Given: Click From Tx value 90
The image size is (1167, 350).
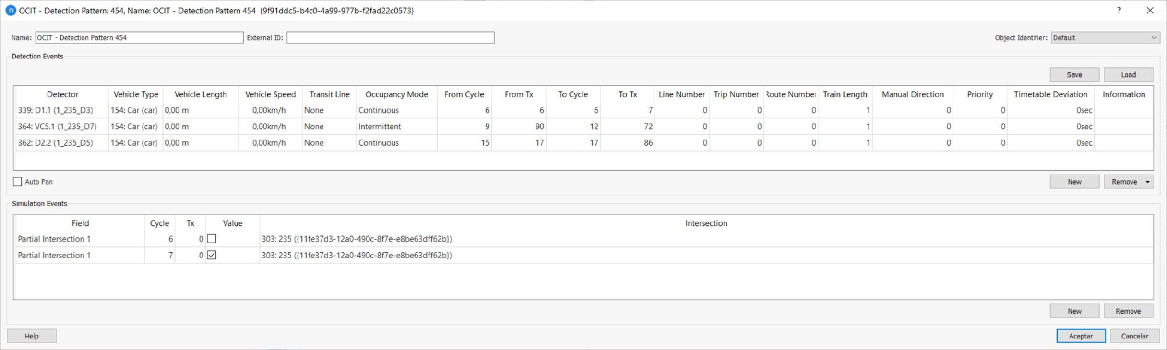Looking at the screenshot, I should coord(519,127).
